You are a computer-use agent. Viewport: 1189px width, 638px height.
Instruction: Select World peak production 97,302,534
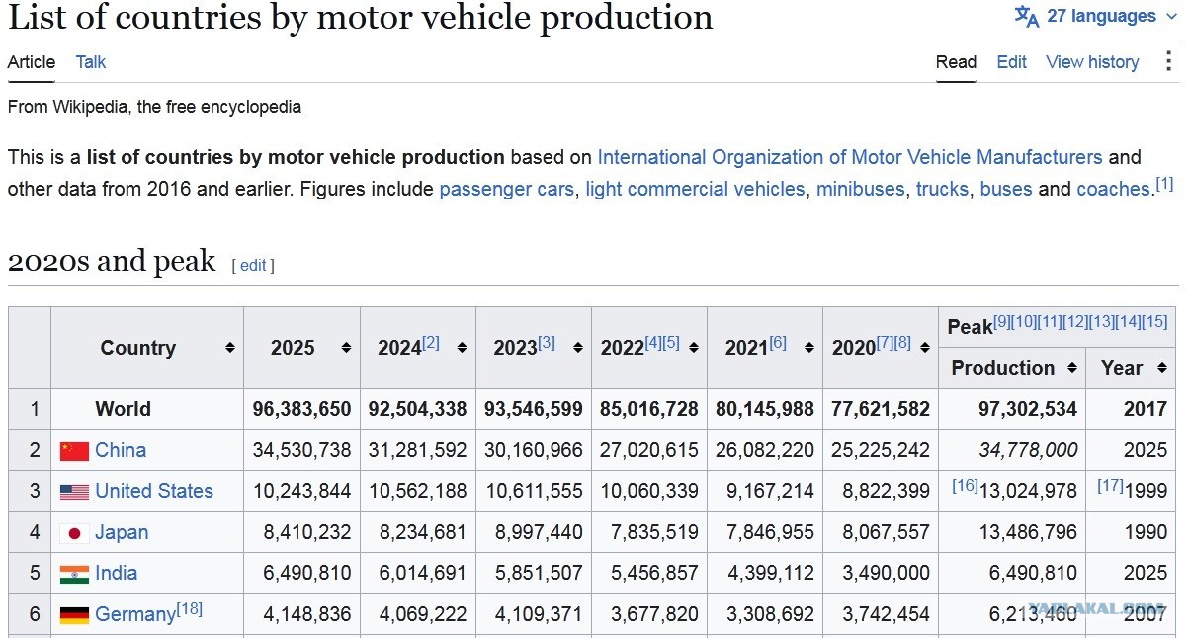(x=1028, y=409)
